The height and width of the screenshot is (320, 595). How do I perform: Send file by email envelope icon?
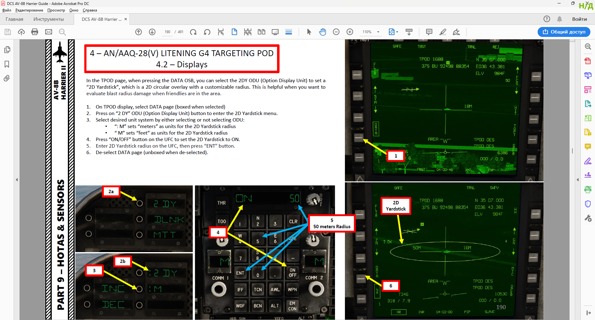pyautogui.click(x=49, y=32)
